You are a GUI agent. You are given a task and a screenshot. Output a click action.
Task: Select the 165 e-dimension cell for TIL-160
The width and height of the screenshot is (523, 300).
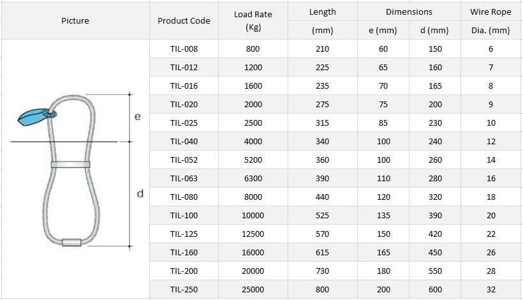pos(383,253)
